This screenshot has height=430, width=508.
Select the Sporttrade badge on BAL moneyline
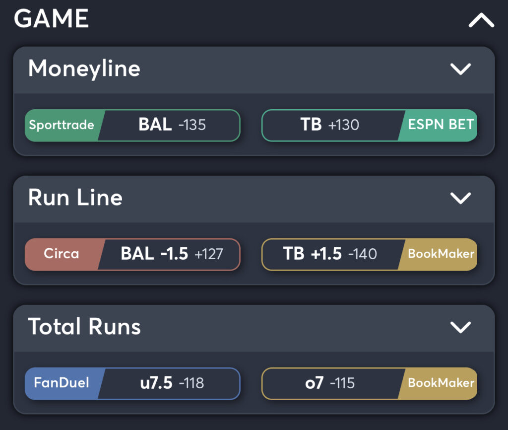coord(62,125)
